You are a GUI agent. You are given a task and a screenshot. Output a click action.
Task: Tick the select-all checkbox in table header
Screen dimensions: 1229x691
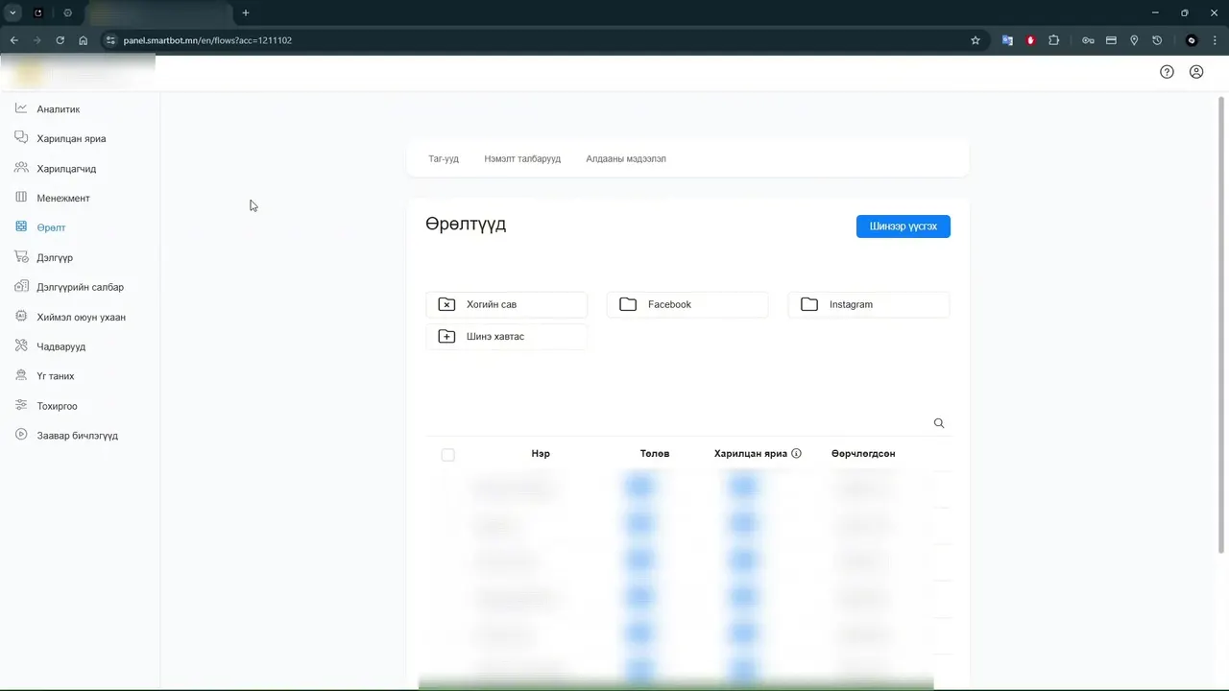(447, 455)
